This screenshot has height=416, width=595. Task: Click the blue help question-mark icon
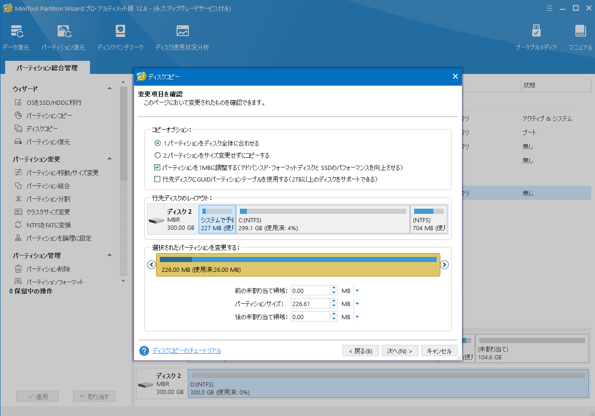pyautogui.click(x=144, y=351)
